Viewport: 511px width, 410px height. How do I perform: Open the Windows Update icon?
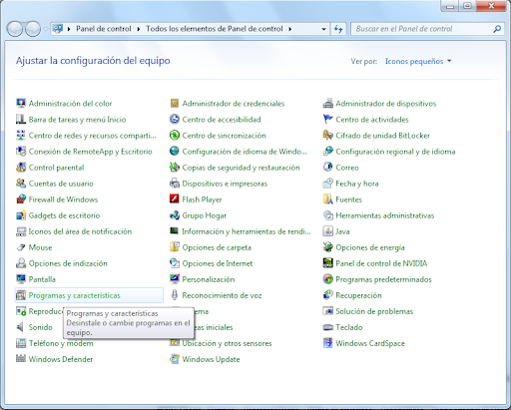click(175, 359)
